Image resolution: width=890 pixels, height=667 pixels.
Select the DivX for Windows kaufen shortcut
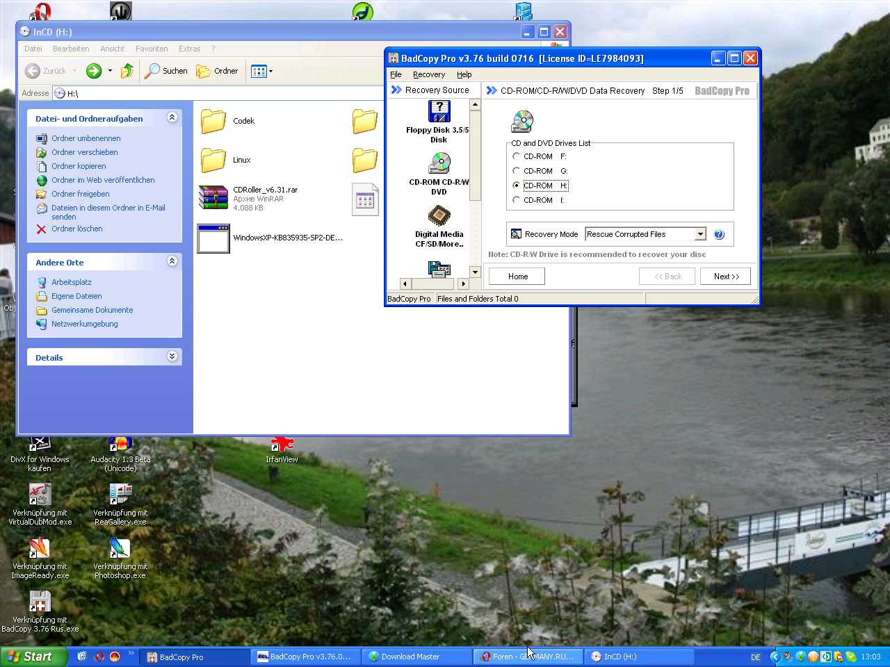(x=40, y=454)
